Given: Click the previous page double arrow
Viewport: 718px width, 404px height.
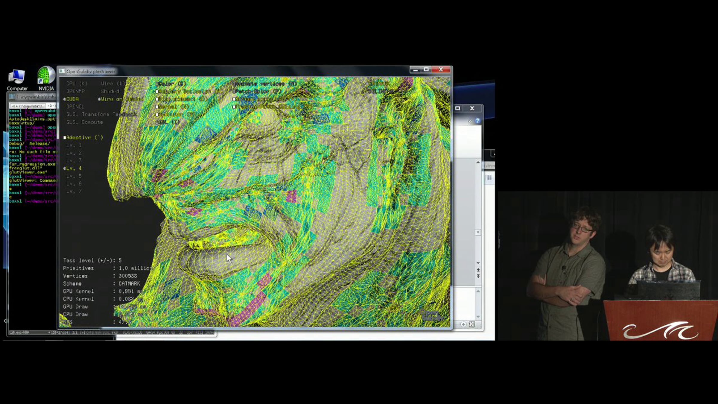Looking at the screenshot, I should 478,270.
